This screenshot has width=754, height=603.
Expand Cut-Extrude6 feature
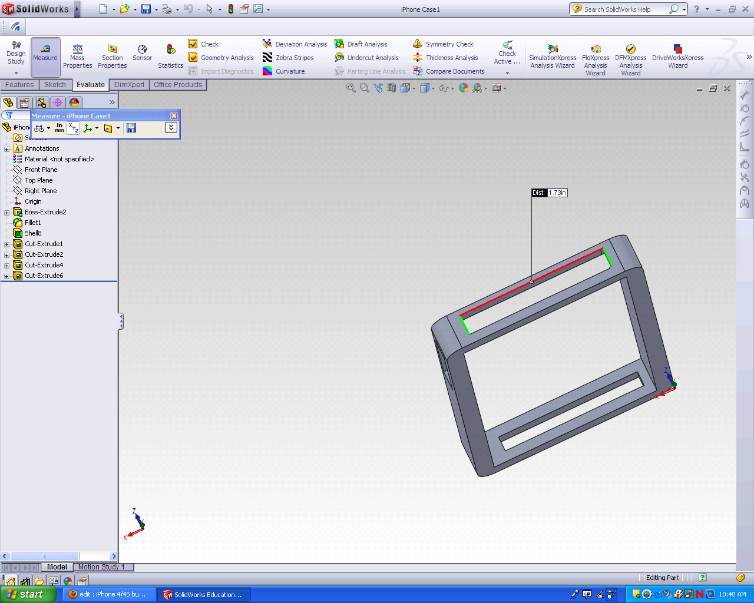(x=6, y=276)
